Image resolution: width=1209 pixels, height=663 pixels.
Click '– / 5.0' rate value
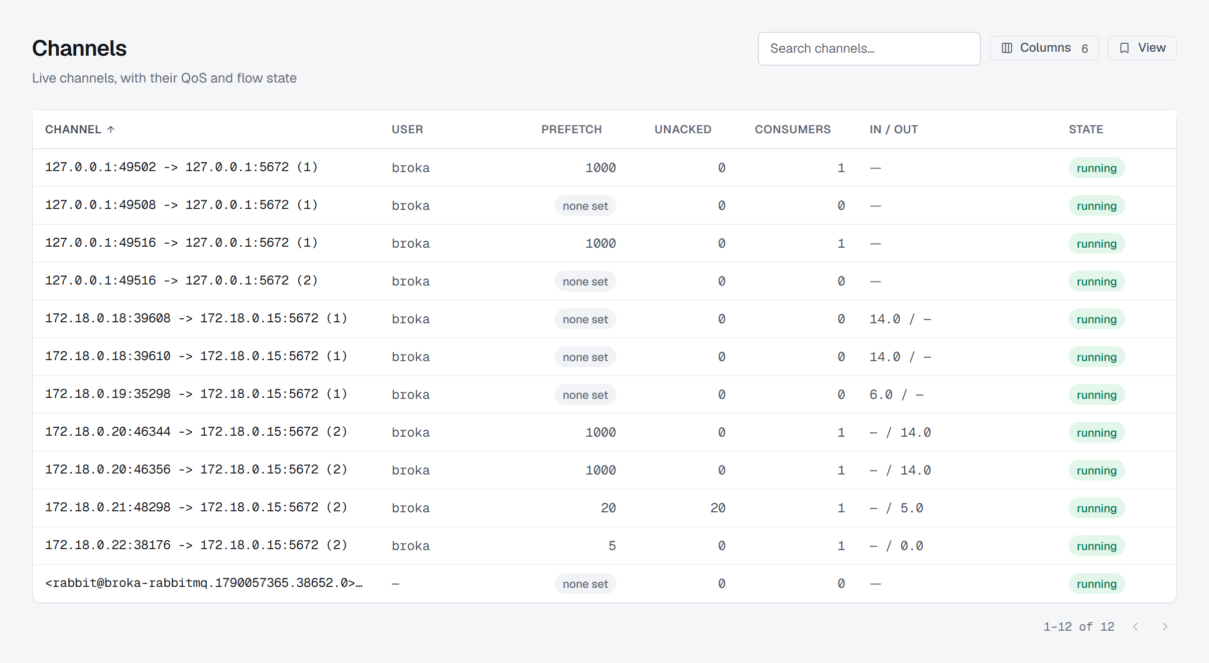pyautogui.click(x=896, y=508)
